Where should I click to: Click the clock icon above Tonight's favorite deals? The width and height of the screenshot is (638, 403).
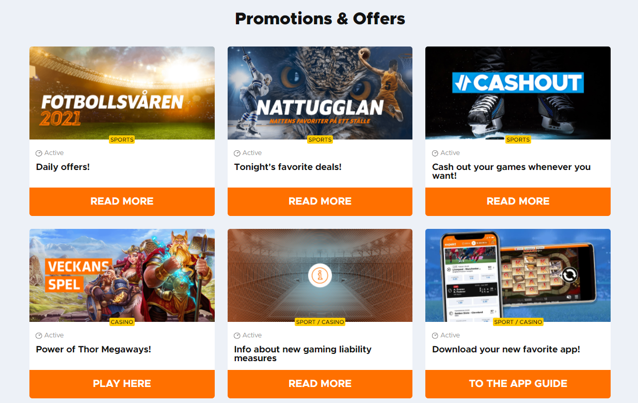click(x=237, y=153)
